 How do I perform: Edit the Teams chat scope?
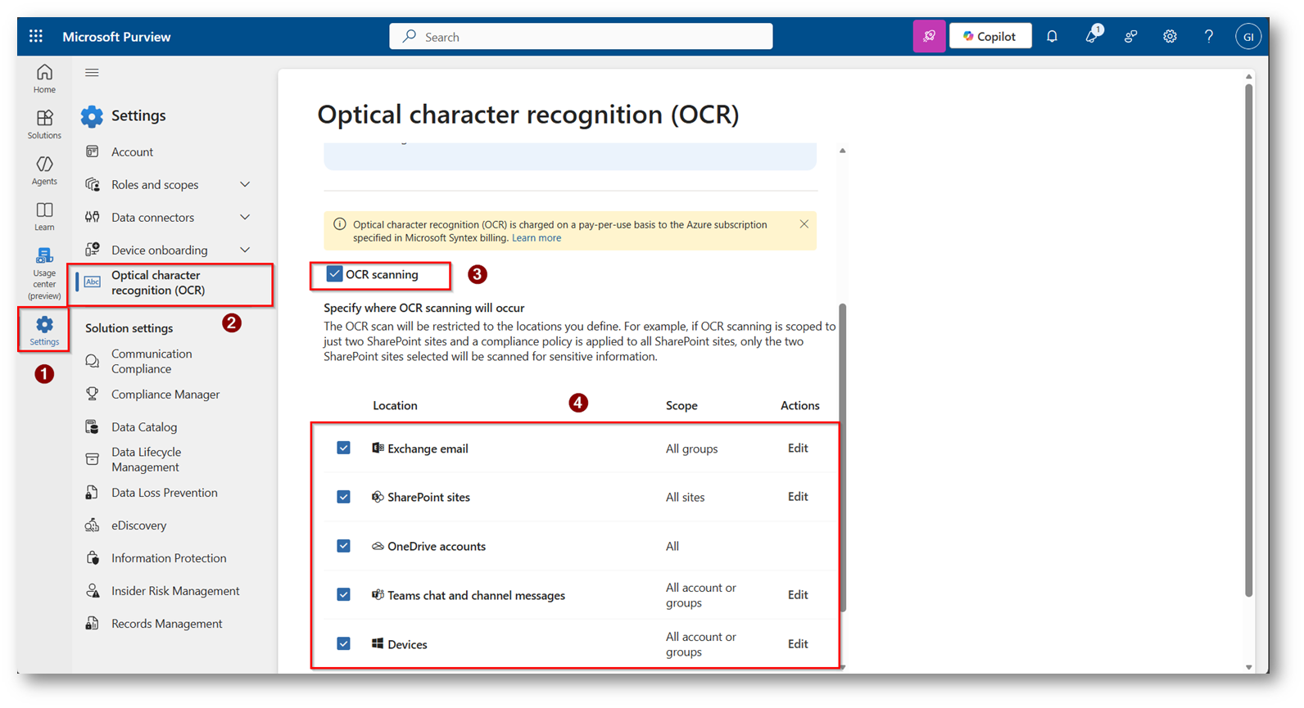point(798,595)
